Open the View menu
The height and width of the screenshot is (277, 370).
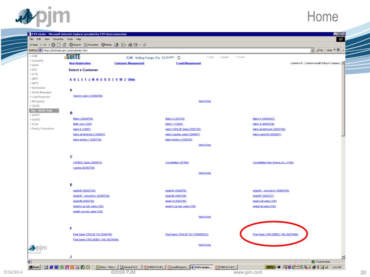47,39
